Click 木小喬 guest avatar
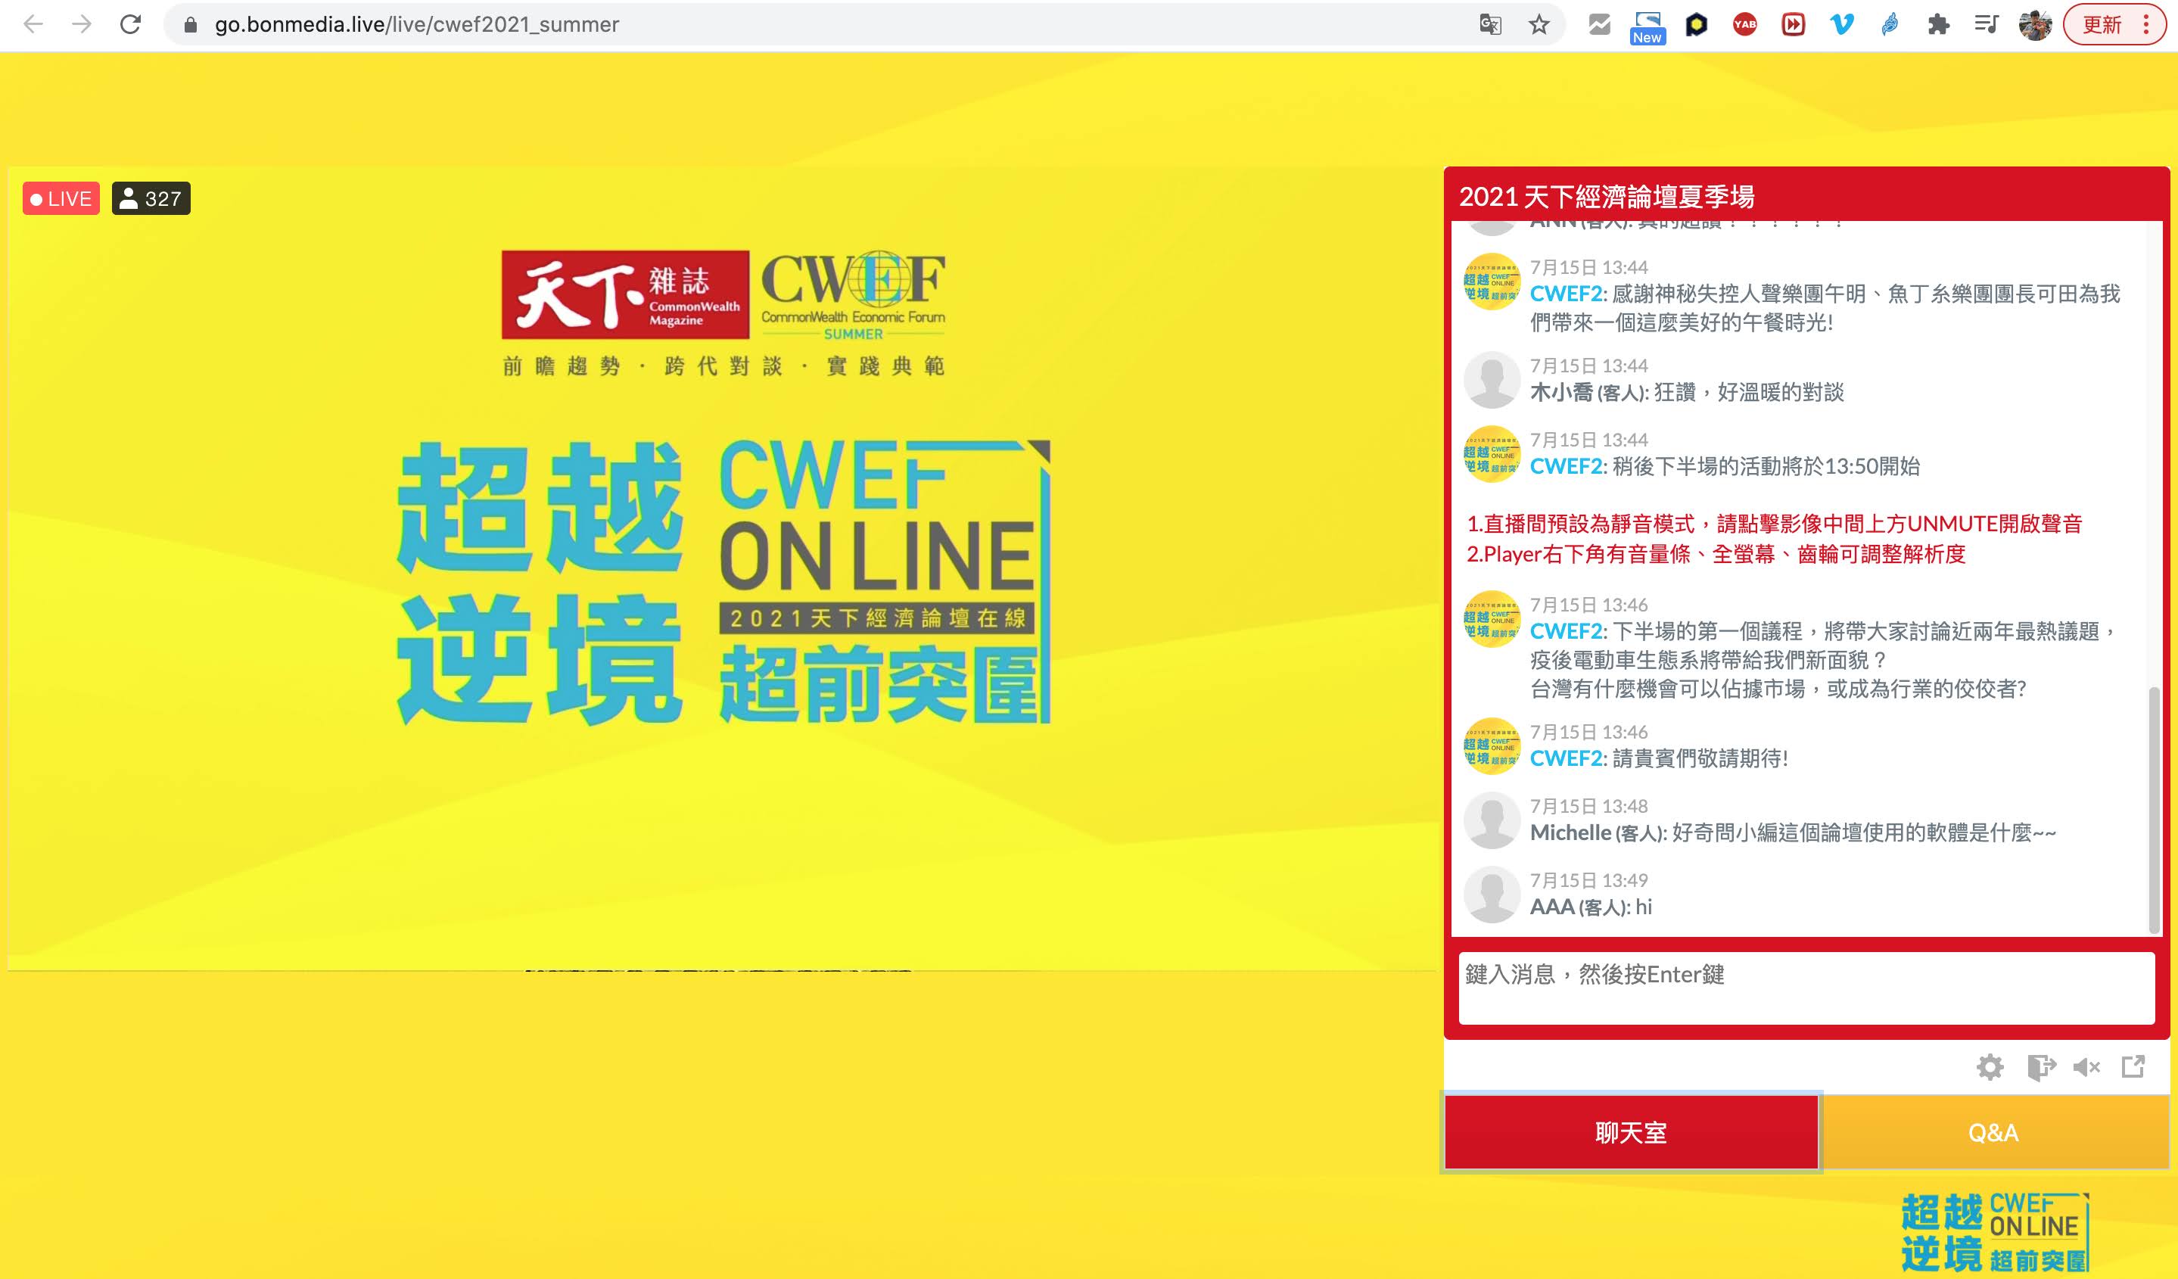 (x=1492, y=380)
